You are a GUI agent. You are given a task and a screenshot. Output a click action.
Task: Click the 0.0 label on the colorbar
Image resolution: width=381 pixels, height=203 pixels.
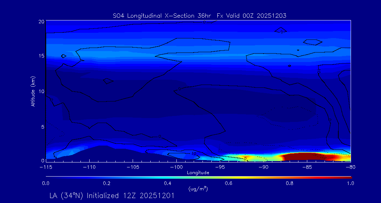click(x=46, y=183)
